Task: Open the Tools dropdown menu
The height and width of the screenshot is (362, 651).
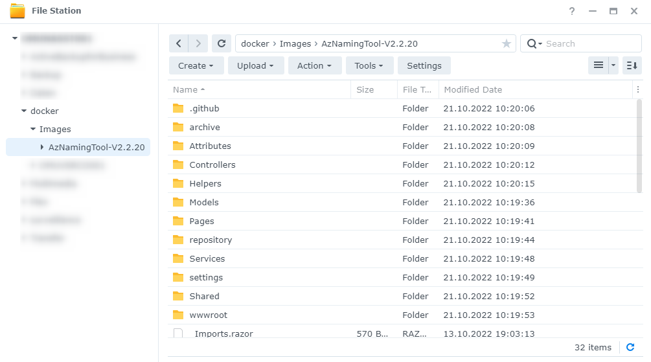Action: (x=369, y=65)
